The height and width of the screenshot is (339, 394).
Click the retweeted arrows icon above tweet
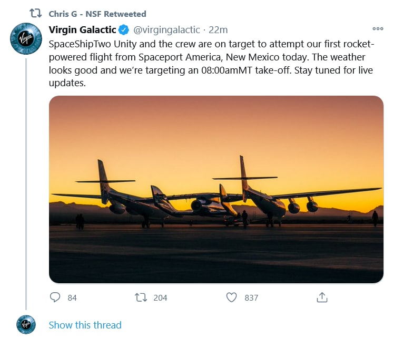pyautogui.click(x=36, y=13)
